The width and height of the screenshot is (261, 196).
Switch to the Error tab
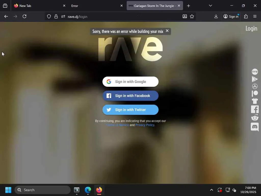pos(97,6)
